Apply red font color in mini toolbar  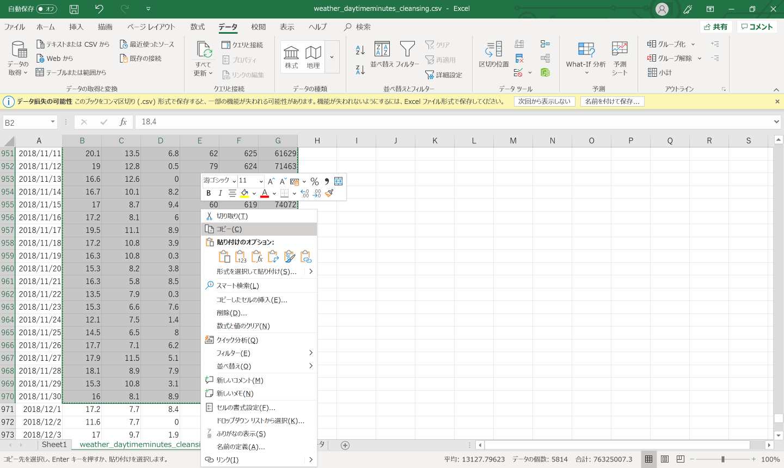coord(265,193)
